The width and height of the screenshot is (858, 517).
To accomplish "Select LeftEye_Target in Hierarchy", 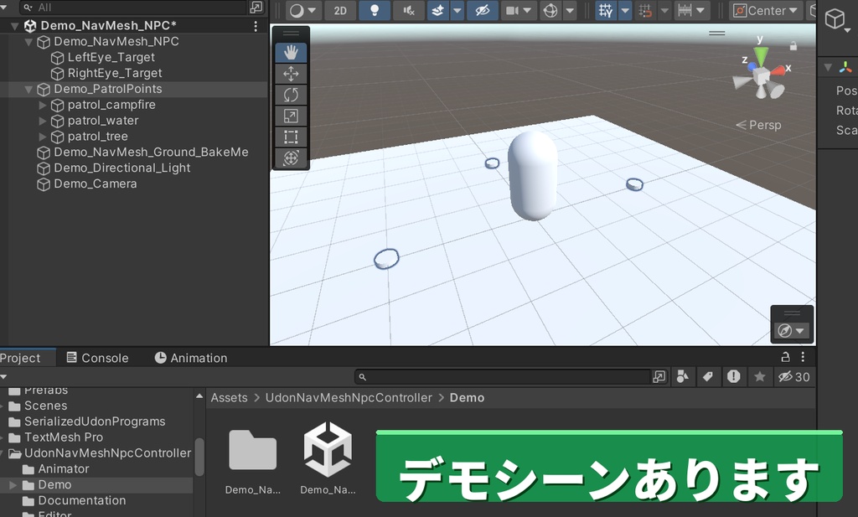I will point(111,58).
